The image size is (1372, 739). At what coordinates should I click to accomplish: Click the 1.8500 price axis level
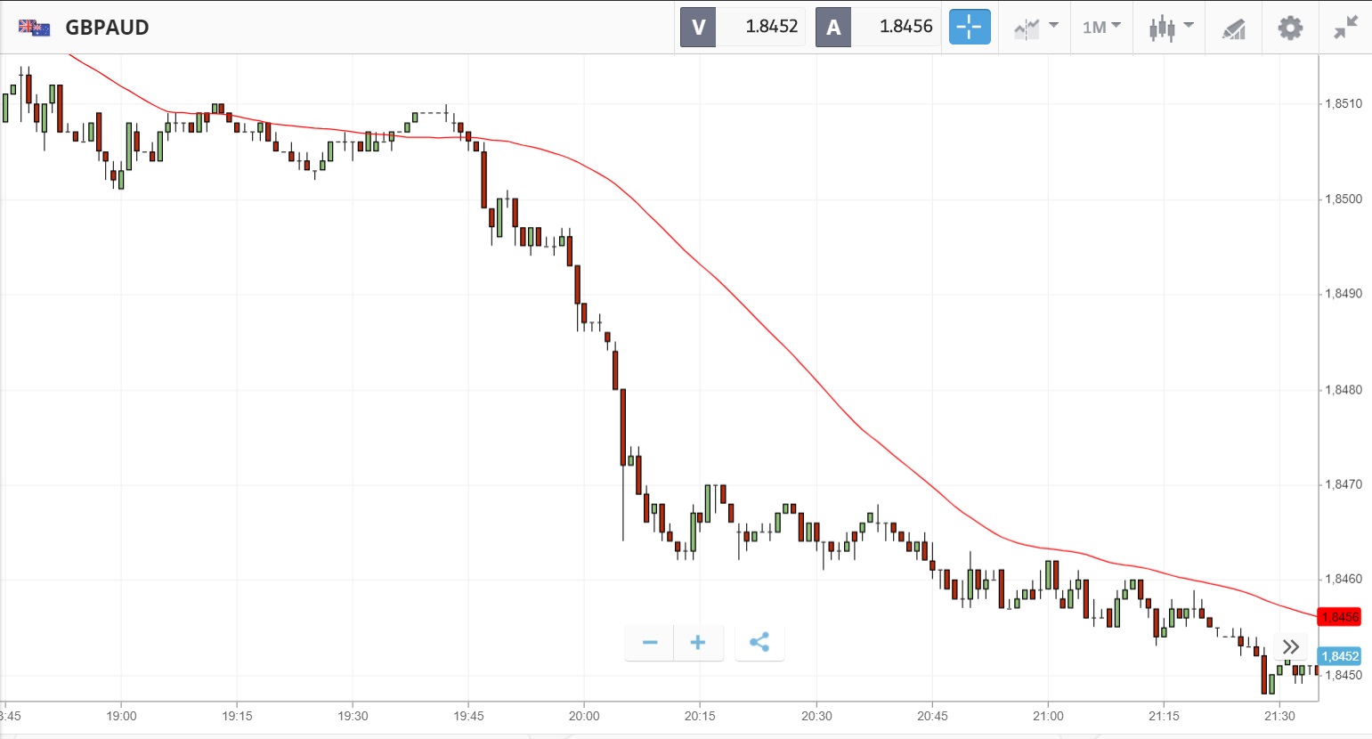tap(1344, 199)
